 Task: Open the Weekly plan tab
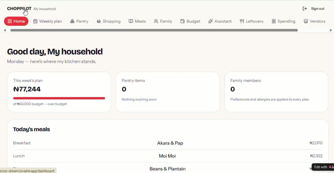click(x=48, y=21)
